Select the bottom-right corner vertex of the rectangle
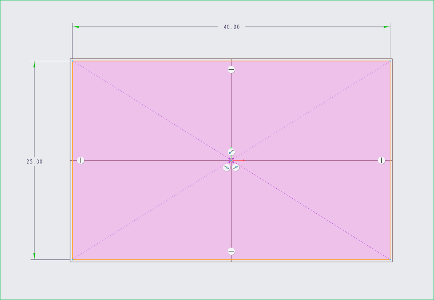The height and width of the screenshot is (300, 434). pyautogui.click(x=390, y=259)
